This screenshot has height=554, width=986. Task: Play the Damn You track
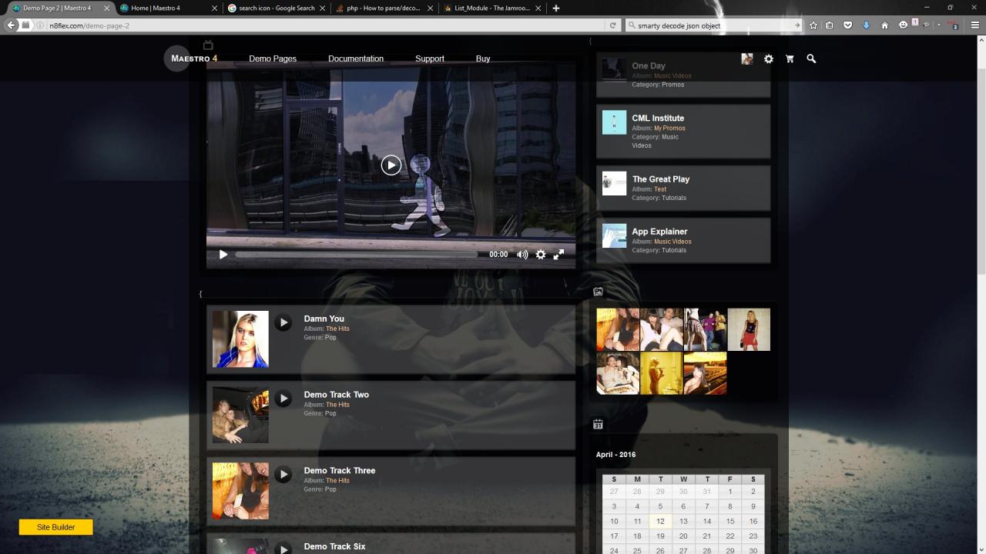(283, 322)
